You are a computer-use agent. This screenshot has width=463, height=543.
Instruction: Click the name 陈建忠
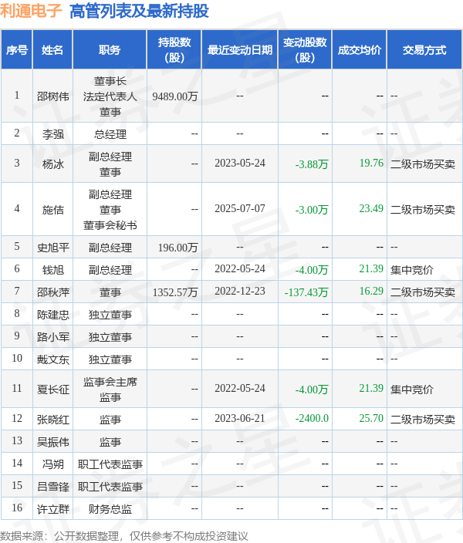tap(53, 315)
